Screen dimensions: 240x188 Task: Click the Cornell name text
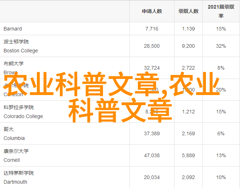(x=11, y=160)
